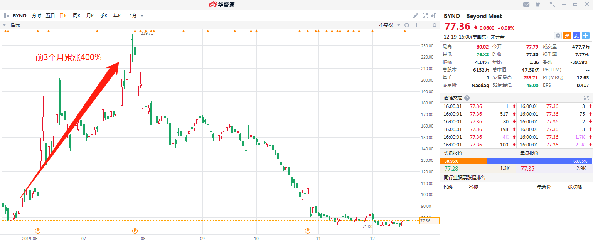Screen dimensions: 593x242
Task: Click earnings E marker before 08
Action: (135, 231)
